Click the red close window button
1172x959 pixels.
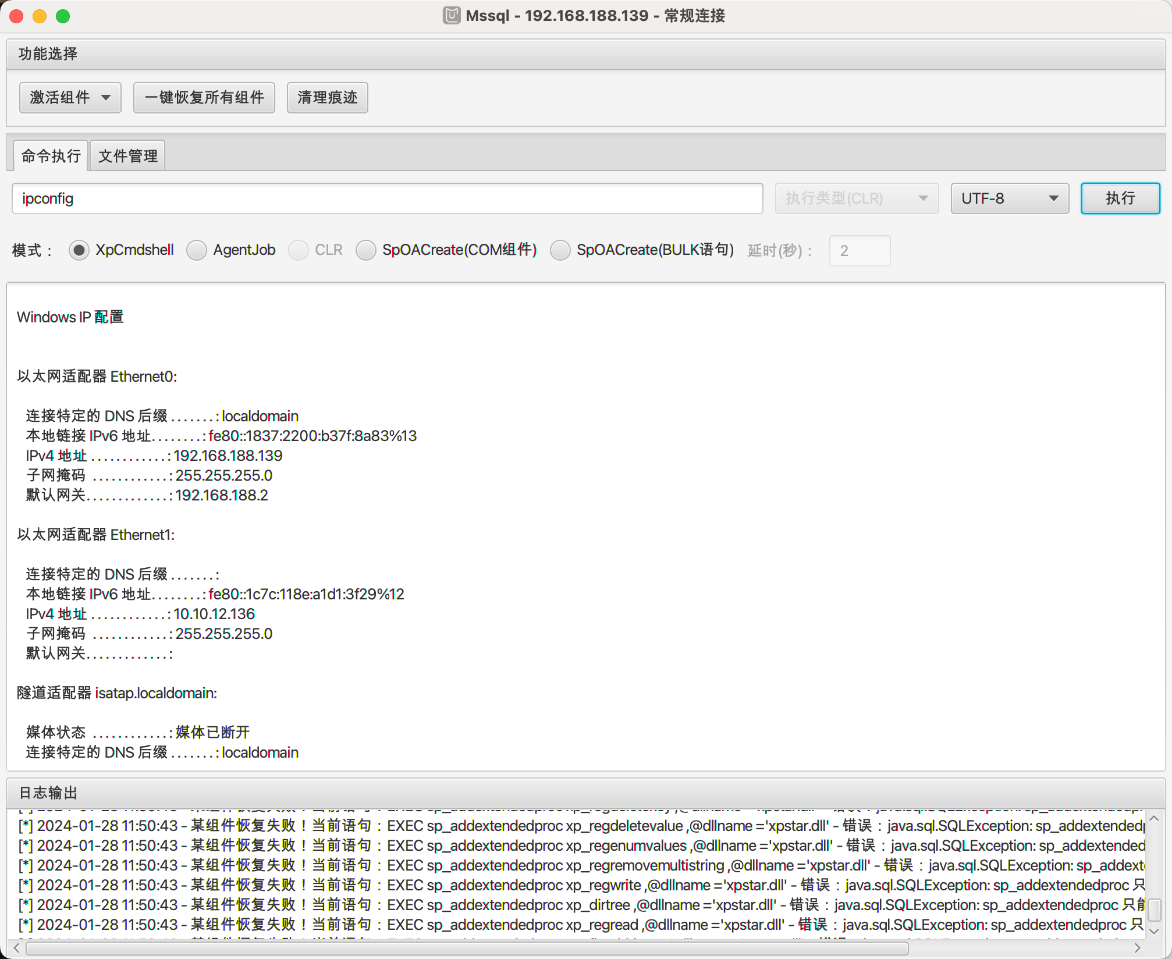point(16,16)
